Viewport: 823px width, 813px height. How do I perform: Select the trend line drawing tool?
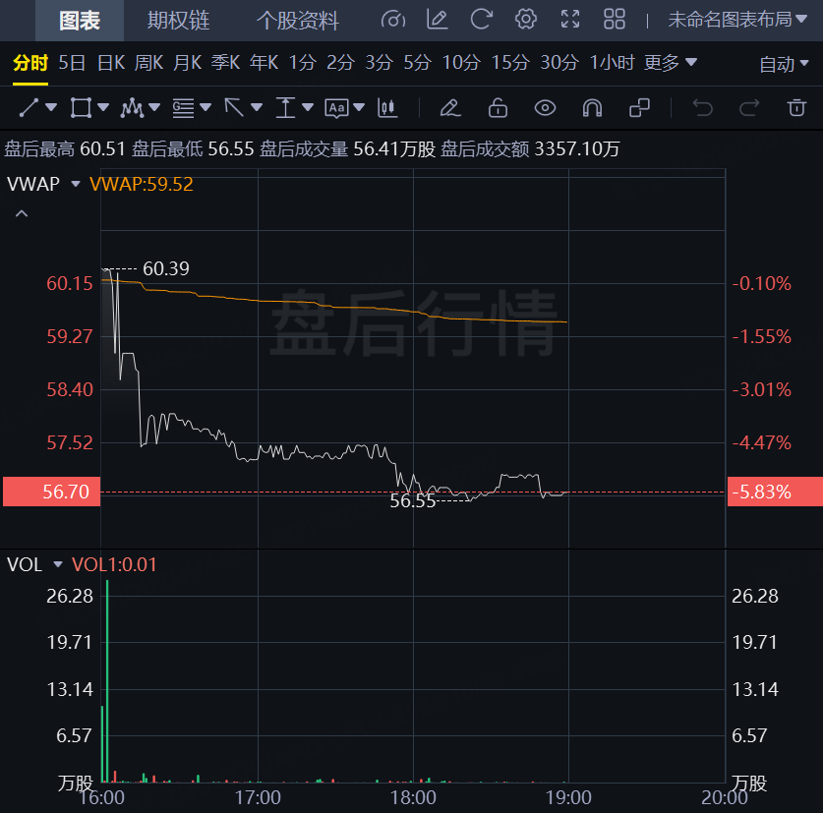click(x=29, y=107)
